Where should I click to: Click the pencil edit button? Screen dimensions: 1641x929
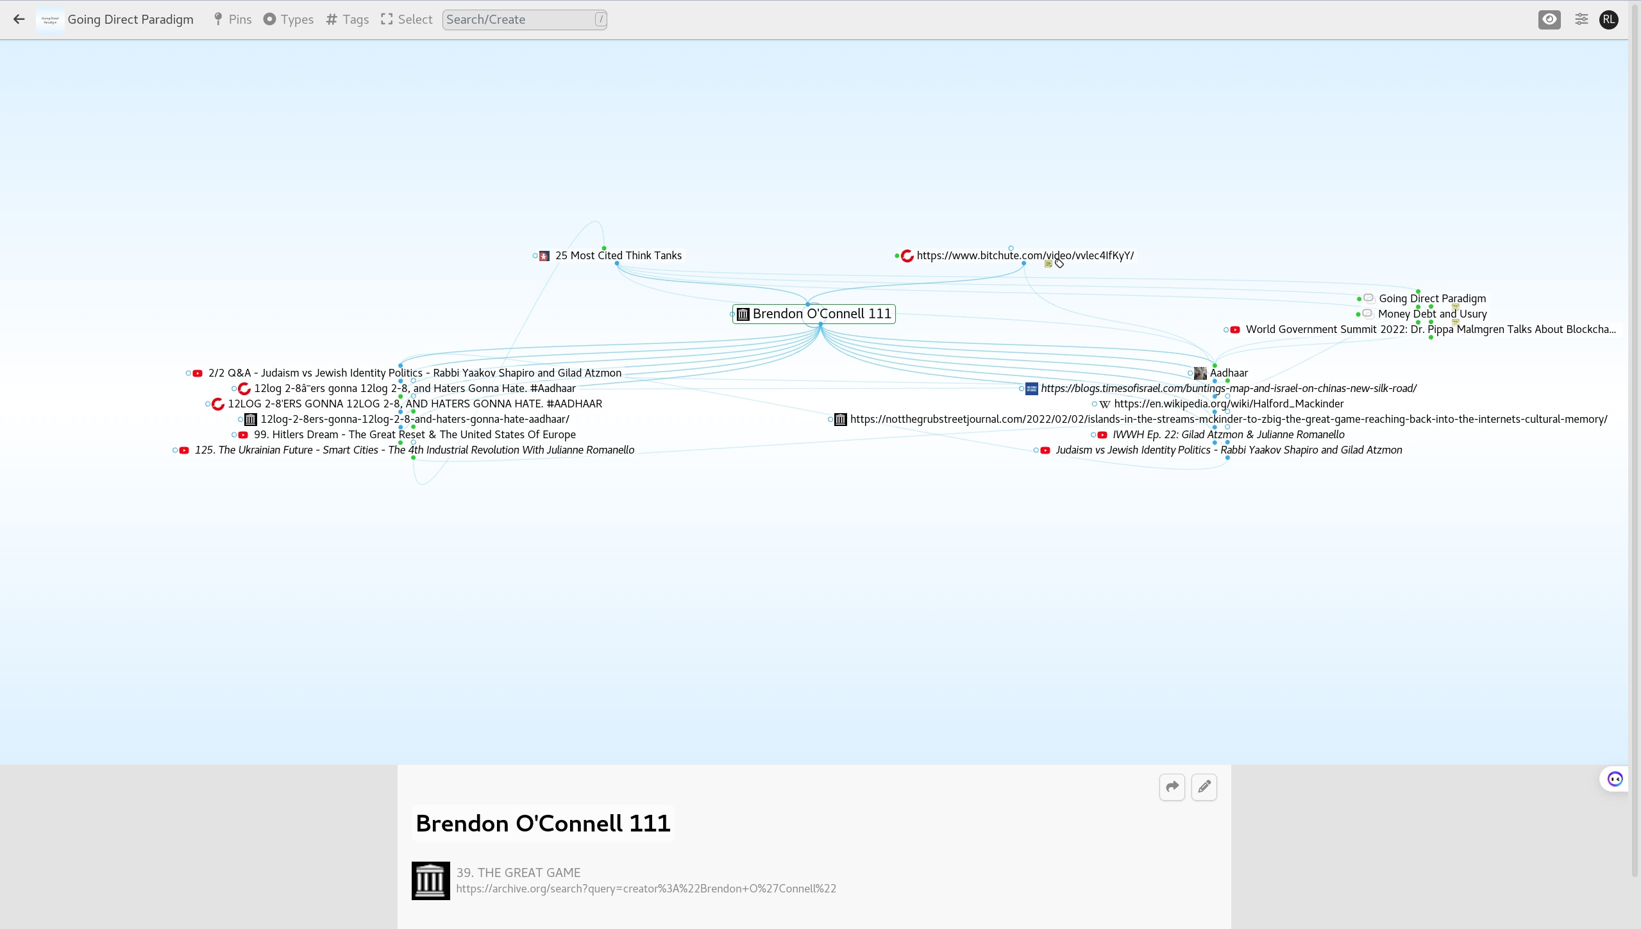point(1204,787)
